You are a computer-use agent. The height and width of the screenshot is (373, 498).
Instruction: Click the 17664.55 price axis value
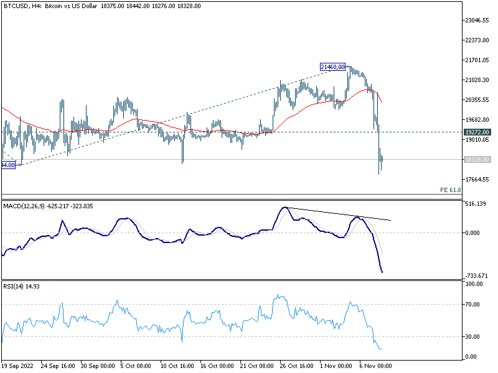point(477,180)
